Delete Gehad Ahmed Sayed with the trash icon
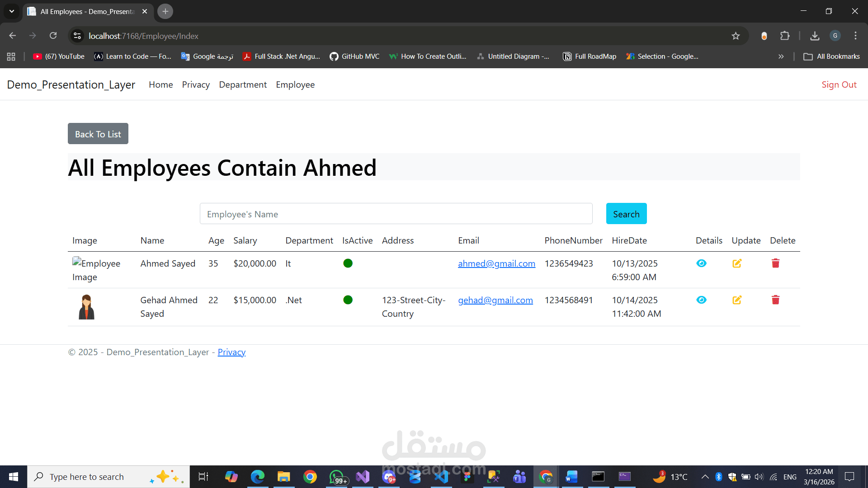868x488 pixels. click(775, 300)
